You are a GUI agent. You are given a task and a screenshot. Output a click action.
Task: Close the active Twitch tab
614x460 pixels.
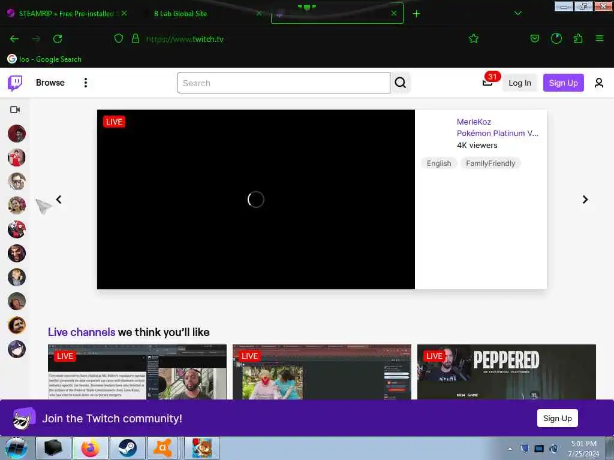(x=394, y=13)
